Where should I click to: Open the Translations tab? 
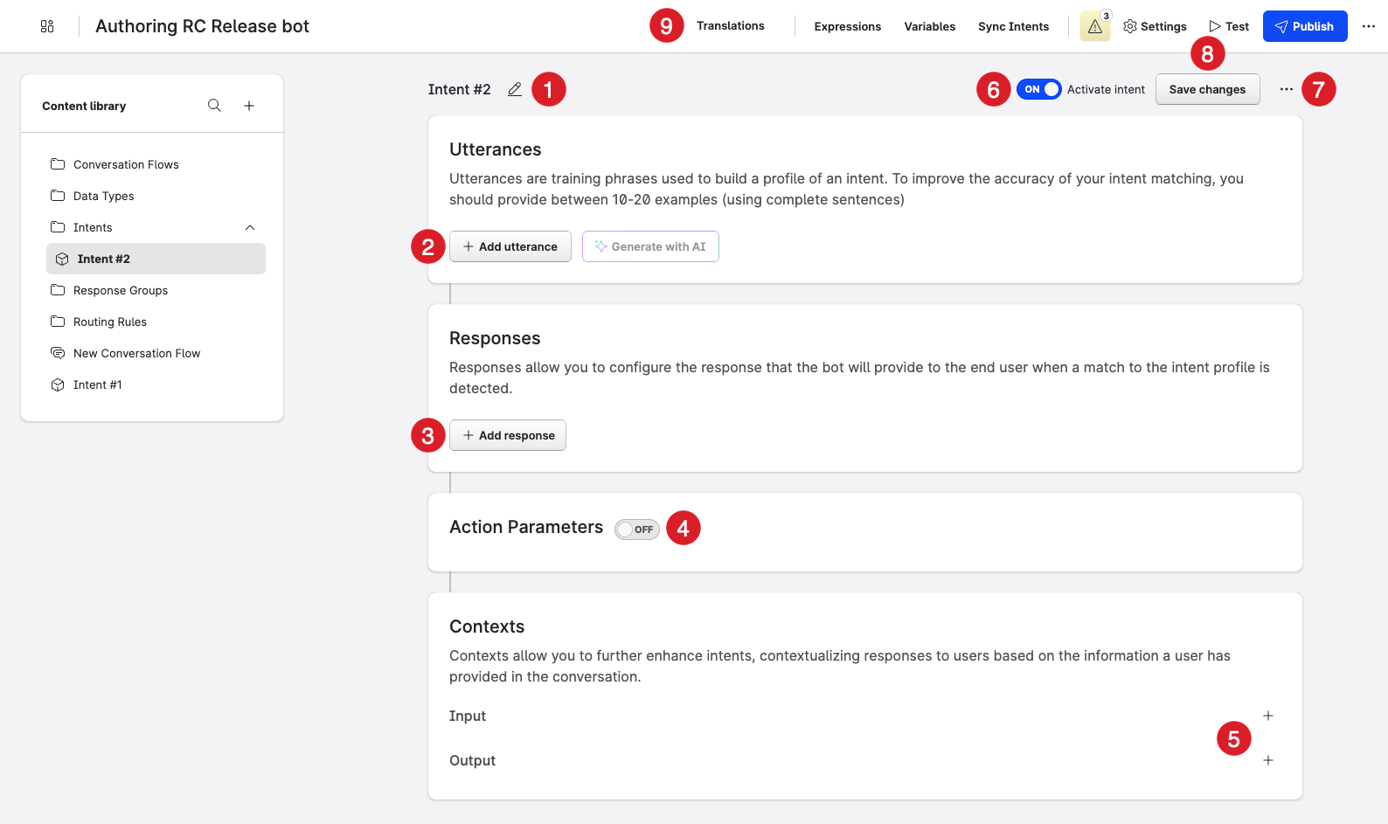tap(730, 26)
